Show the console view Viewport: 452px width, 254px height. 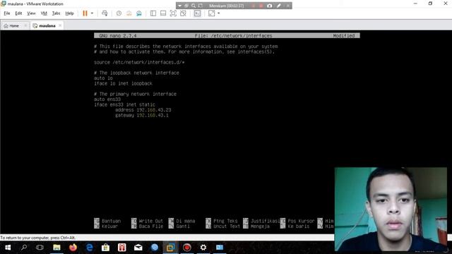click(x=197, y=13)
